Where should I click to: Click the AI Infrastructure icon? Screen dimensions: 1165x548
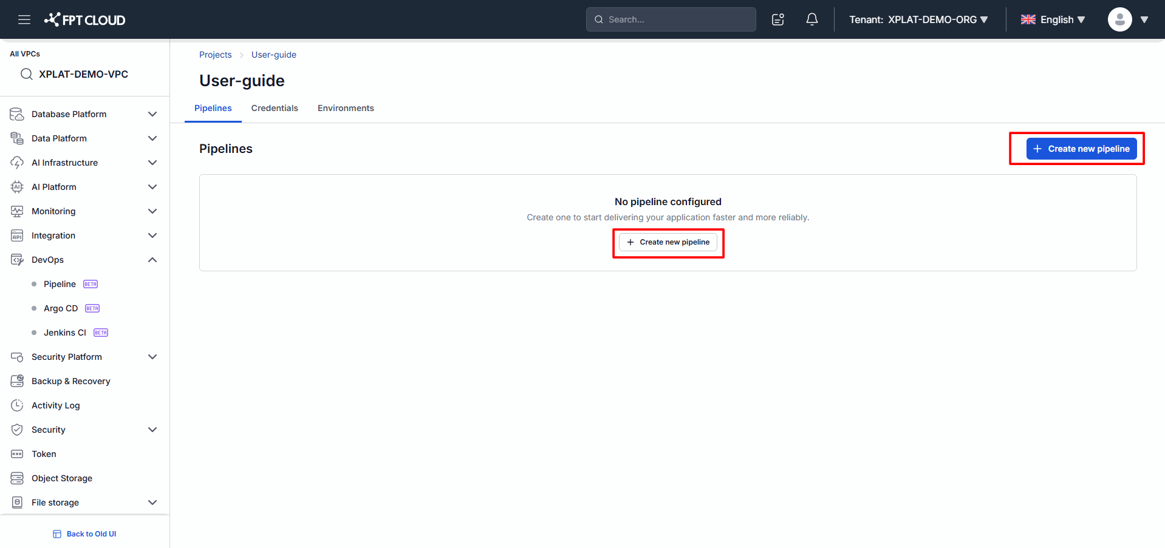(x=17, y=163)
